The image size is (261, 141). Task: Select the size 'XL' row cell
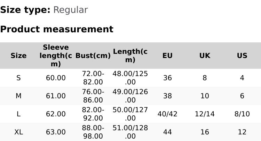coord(18,132)
